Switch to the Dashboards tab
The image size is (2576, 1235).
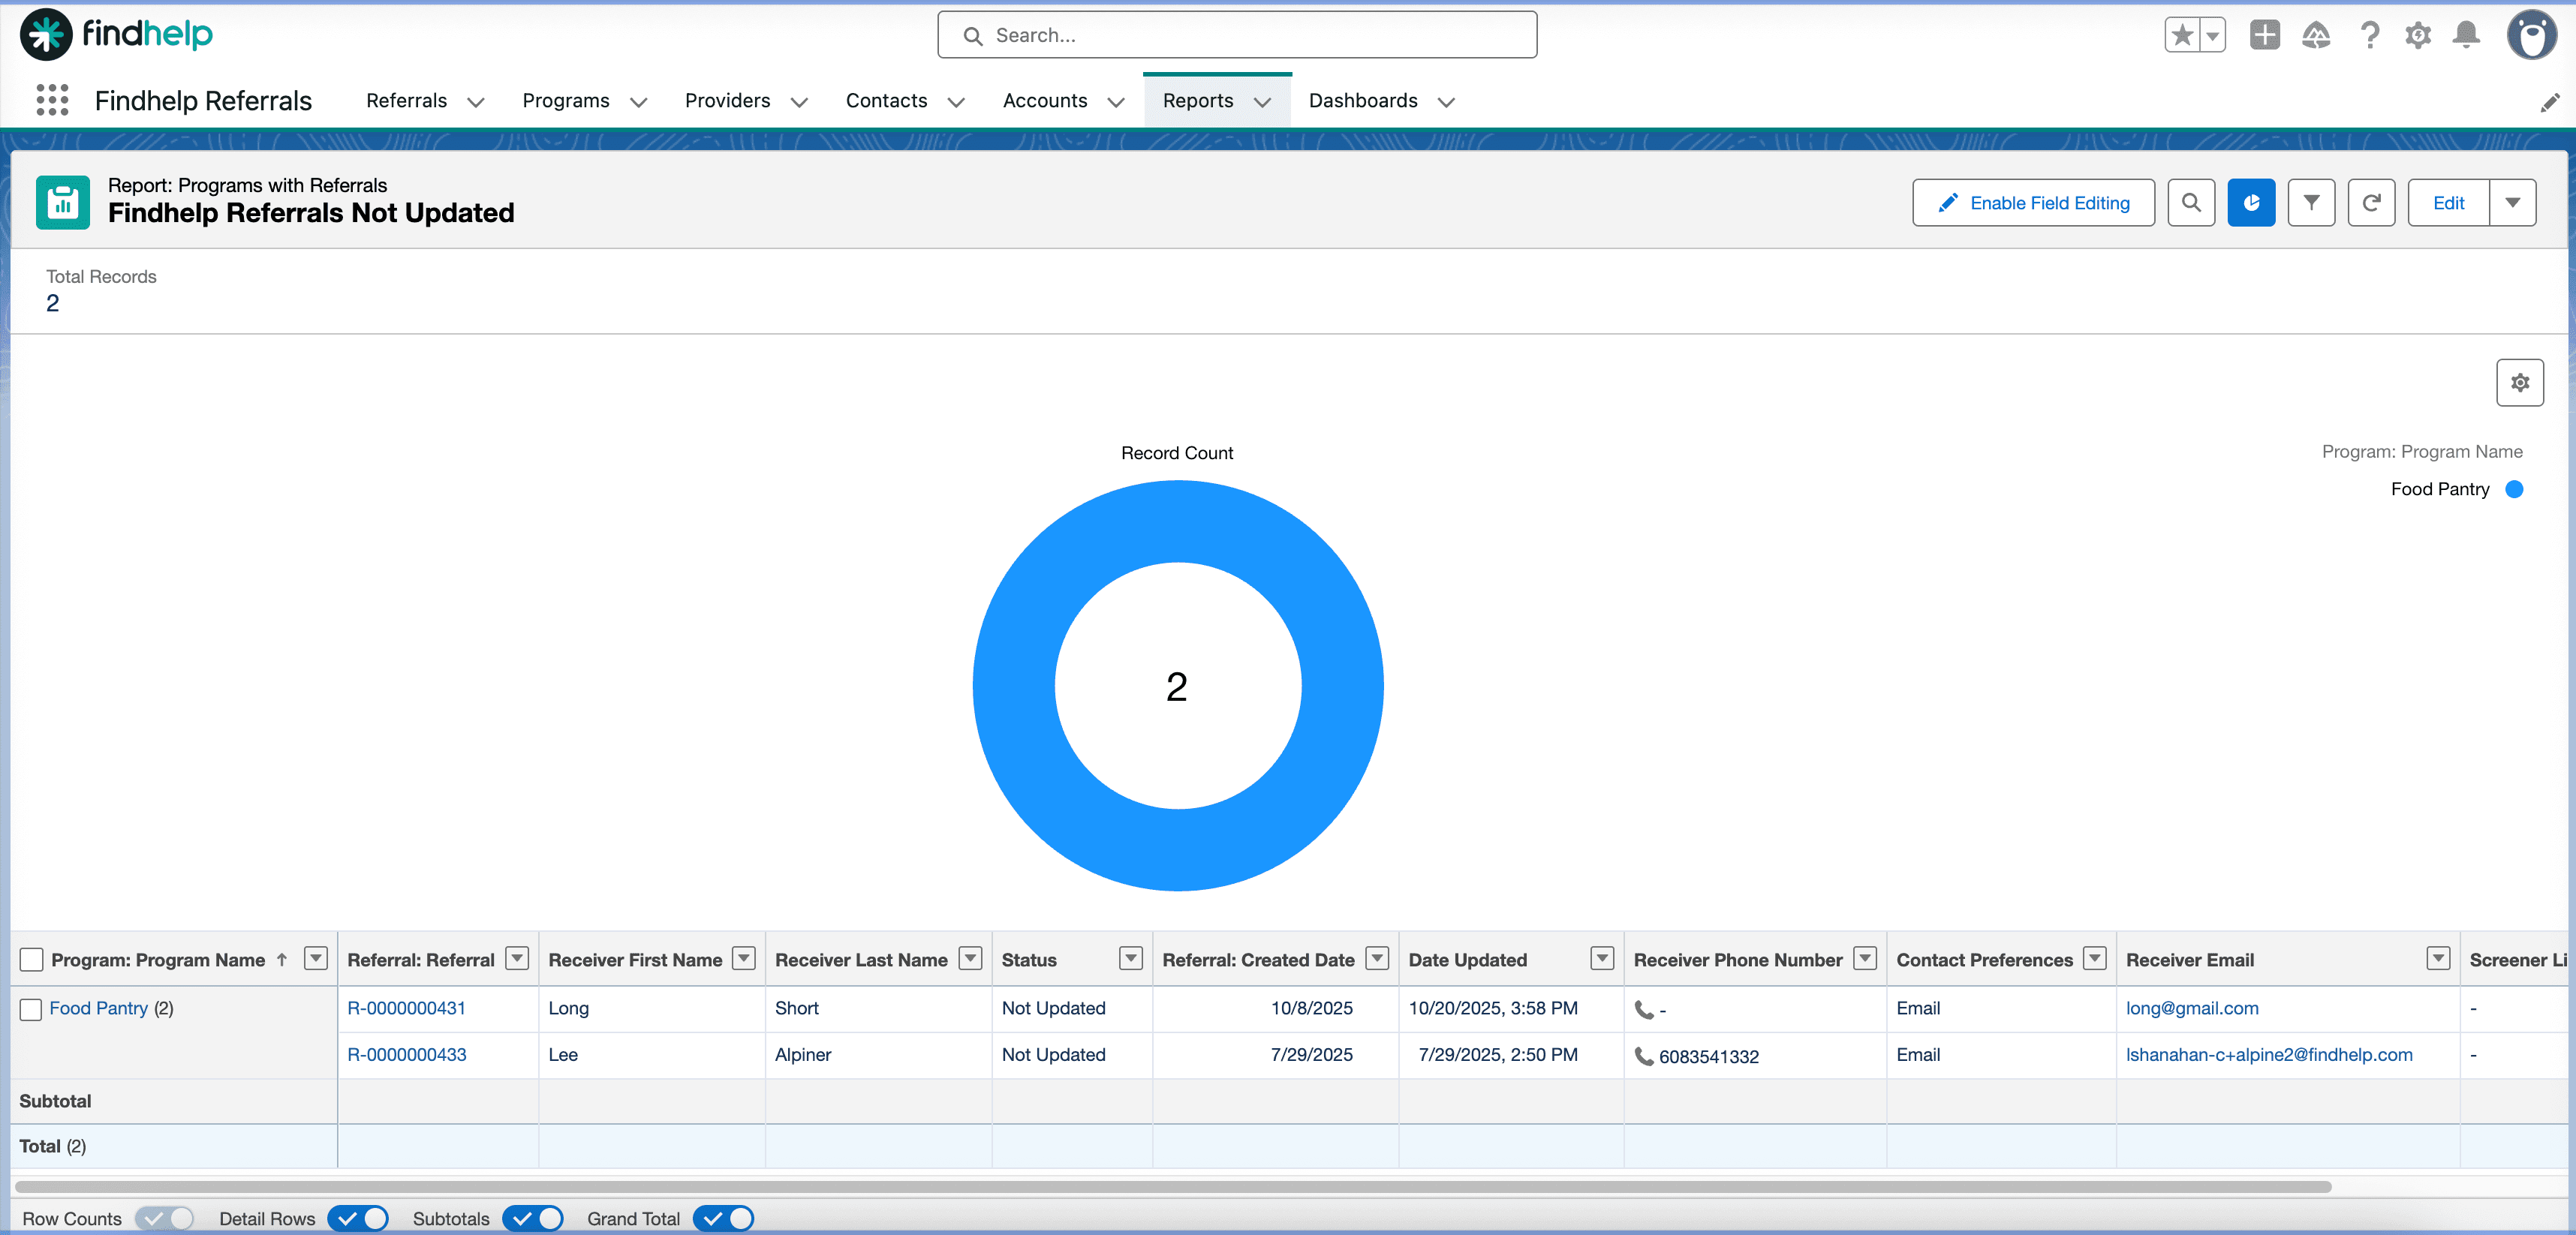pos(1363,101)
